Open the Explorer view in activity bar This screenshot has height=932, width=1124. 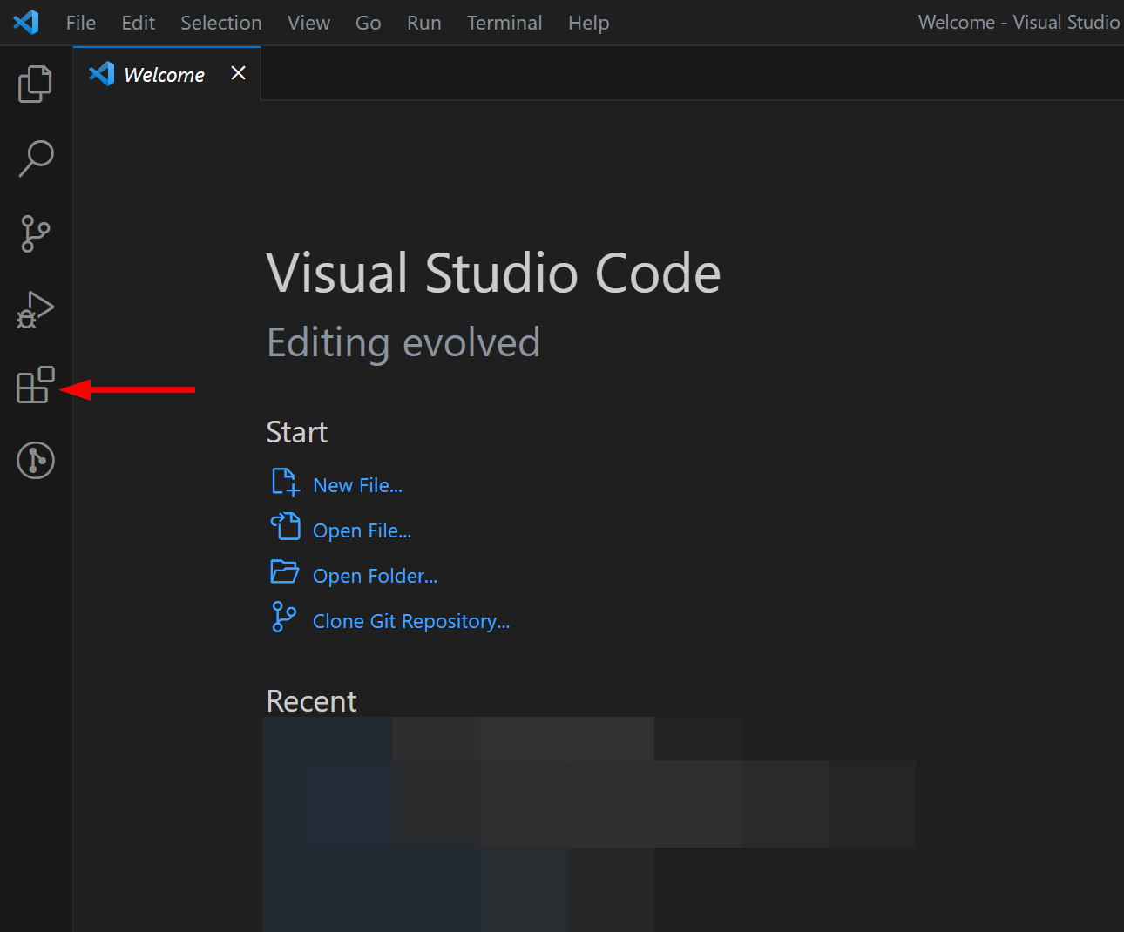[35, 84]
